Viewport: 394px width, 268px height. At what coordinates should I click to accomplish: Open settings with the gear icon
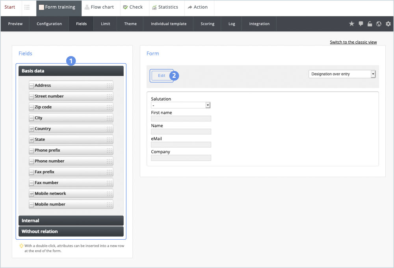pos(388,24)
